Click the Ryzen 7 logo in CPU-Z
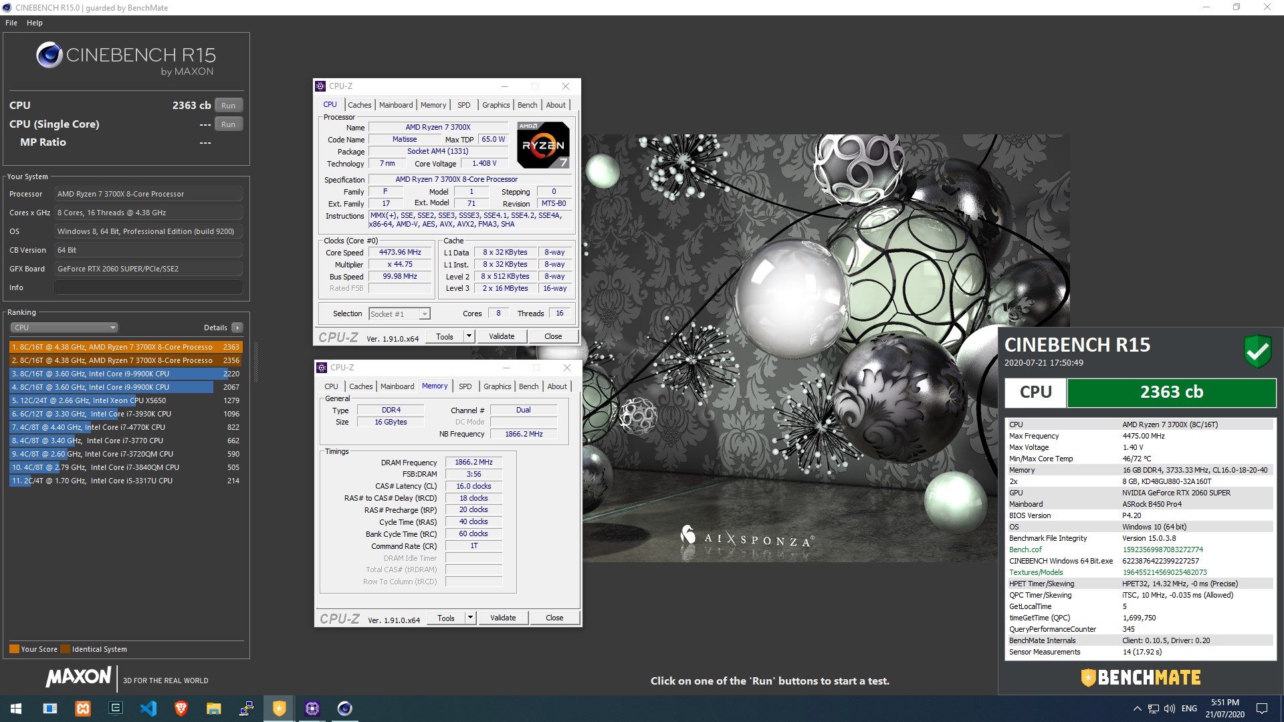 (543, 145)
